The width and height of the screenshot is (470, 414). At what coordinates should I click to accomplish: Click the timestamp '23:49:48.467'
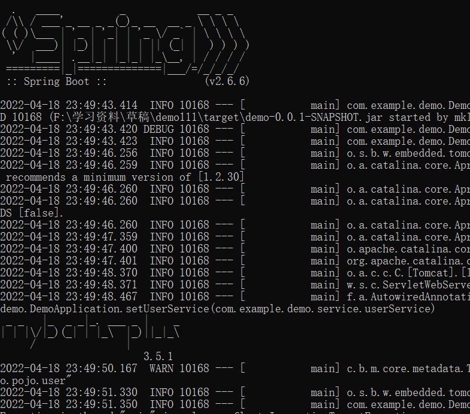102,297
